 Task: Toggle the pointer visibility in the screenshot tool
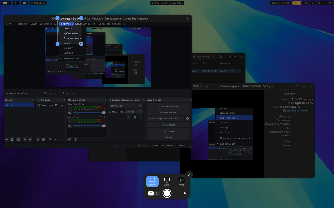coord(185,193)
